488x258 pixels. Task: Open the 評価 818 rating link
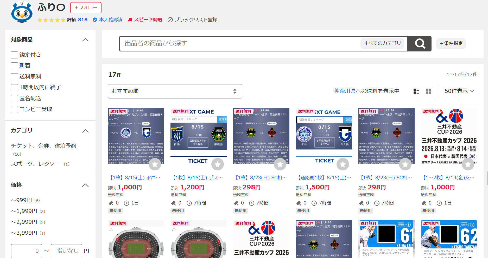tap(77, 20)
